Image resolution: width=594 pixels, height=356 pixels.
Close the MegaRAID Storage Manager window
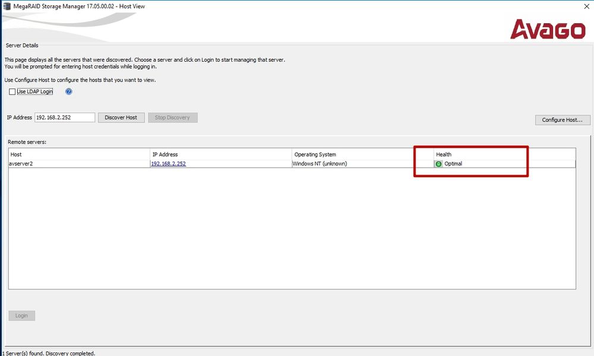tap(586, 7)
